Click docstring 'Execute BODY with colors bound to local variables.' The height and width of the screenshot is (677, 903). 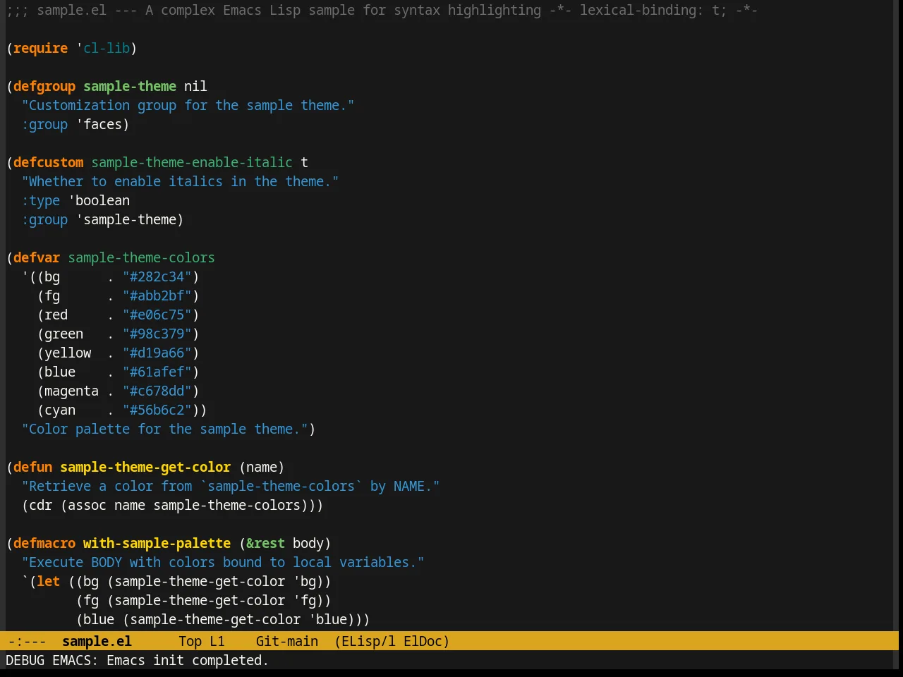223,562
